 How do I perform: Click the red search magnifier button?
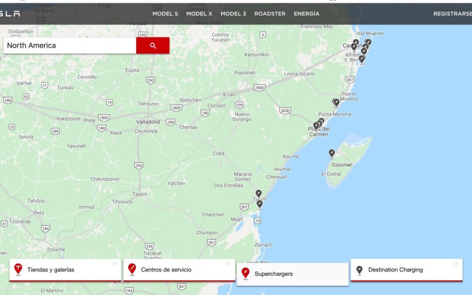click(153, 45)
